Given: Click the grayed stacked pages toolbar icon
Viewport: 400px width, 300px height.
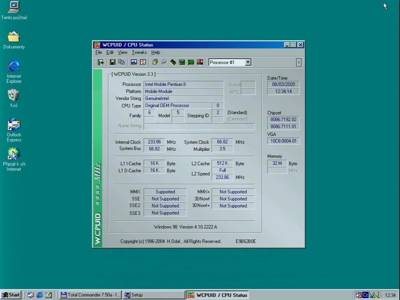Looking at the screenshot, I should [164, 62].
